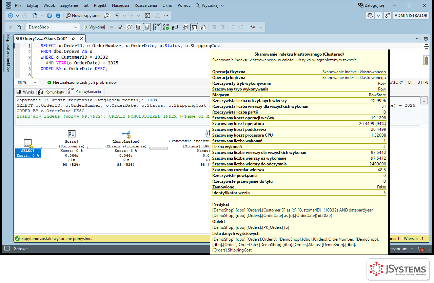Open the query options window icon
Screen dimensions: 434x283
click(x=138, y=27)
